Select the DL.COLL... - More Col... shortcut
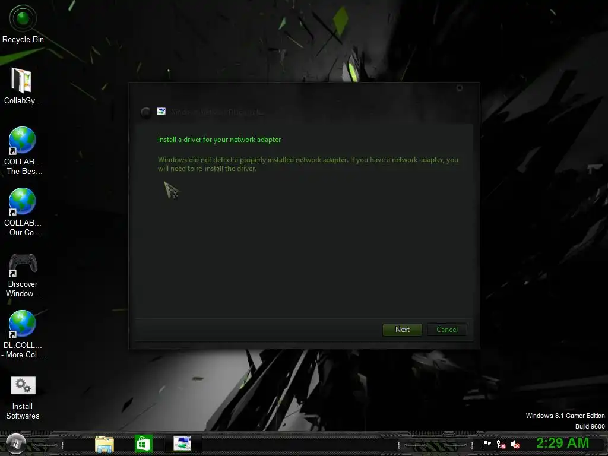 [x=22, y=334]
